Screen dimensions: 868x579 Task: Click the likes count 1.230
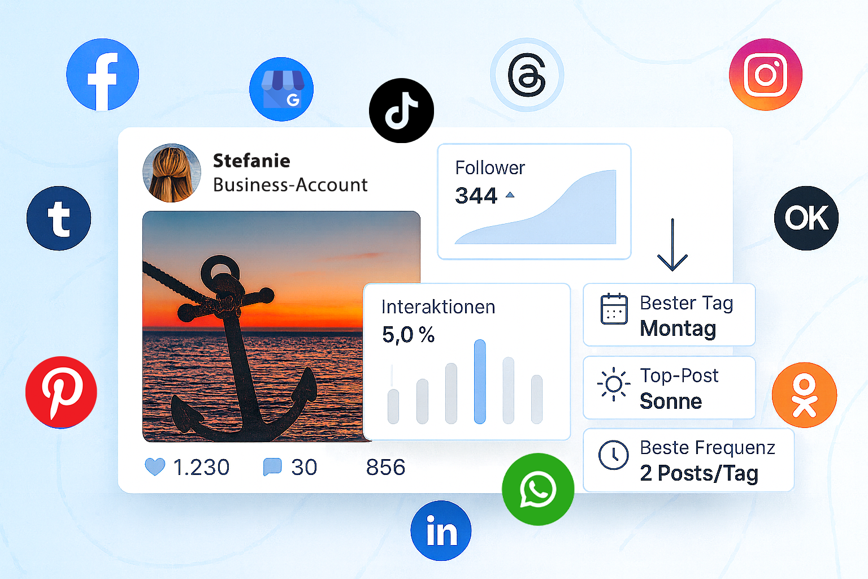point(201,468)
